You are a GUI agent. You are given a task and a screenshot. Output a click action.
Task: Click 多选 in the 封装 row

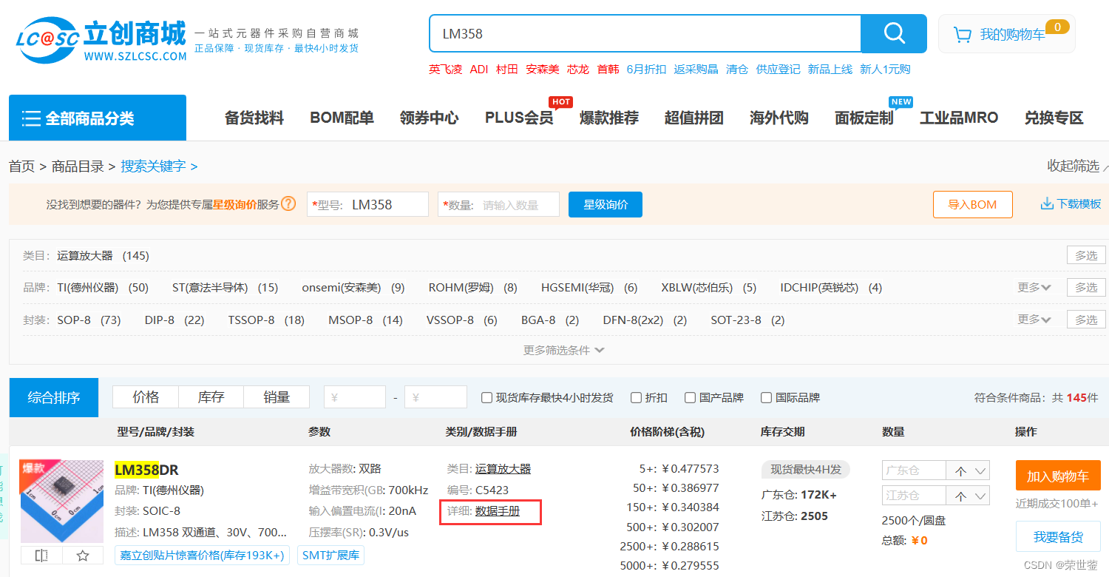(x=1086, y=320)
